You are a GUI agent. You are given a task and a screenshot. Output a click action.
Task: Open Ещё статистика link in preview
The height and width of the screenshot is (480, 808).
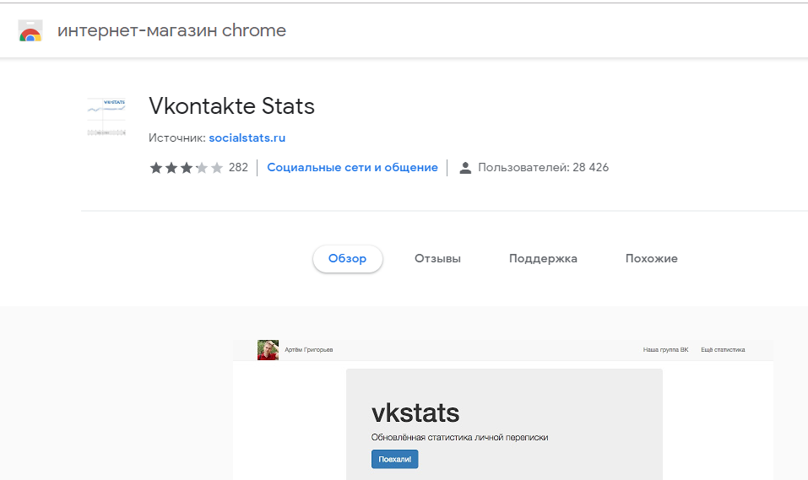[723, 350]
